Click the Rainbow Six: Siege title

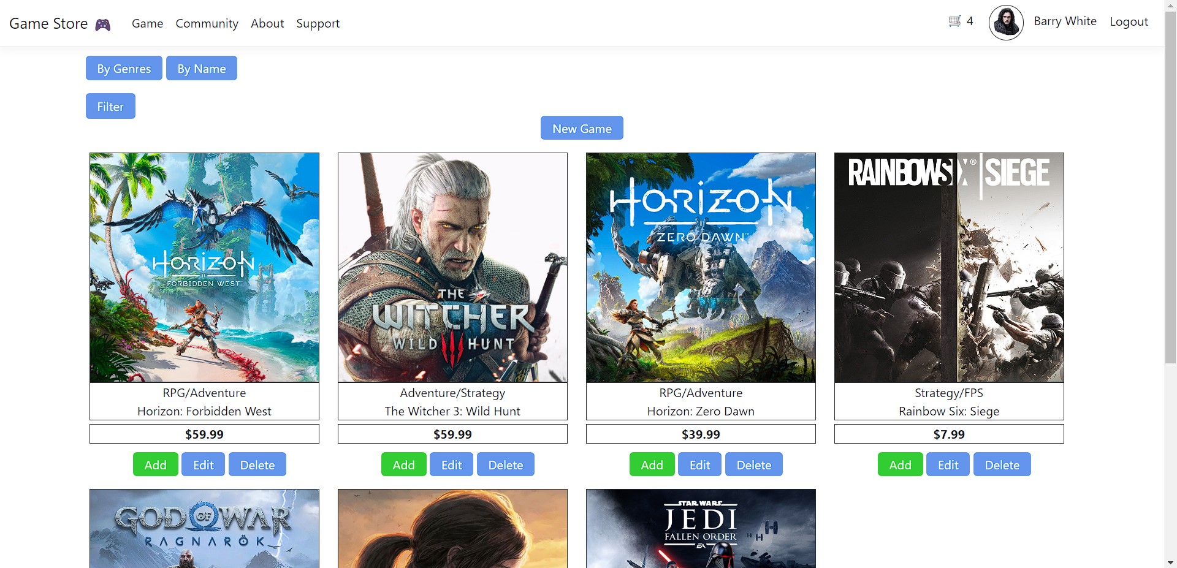[x=949, y=411]
